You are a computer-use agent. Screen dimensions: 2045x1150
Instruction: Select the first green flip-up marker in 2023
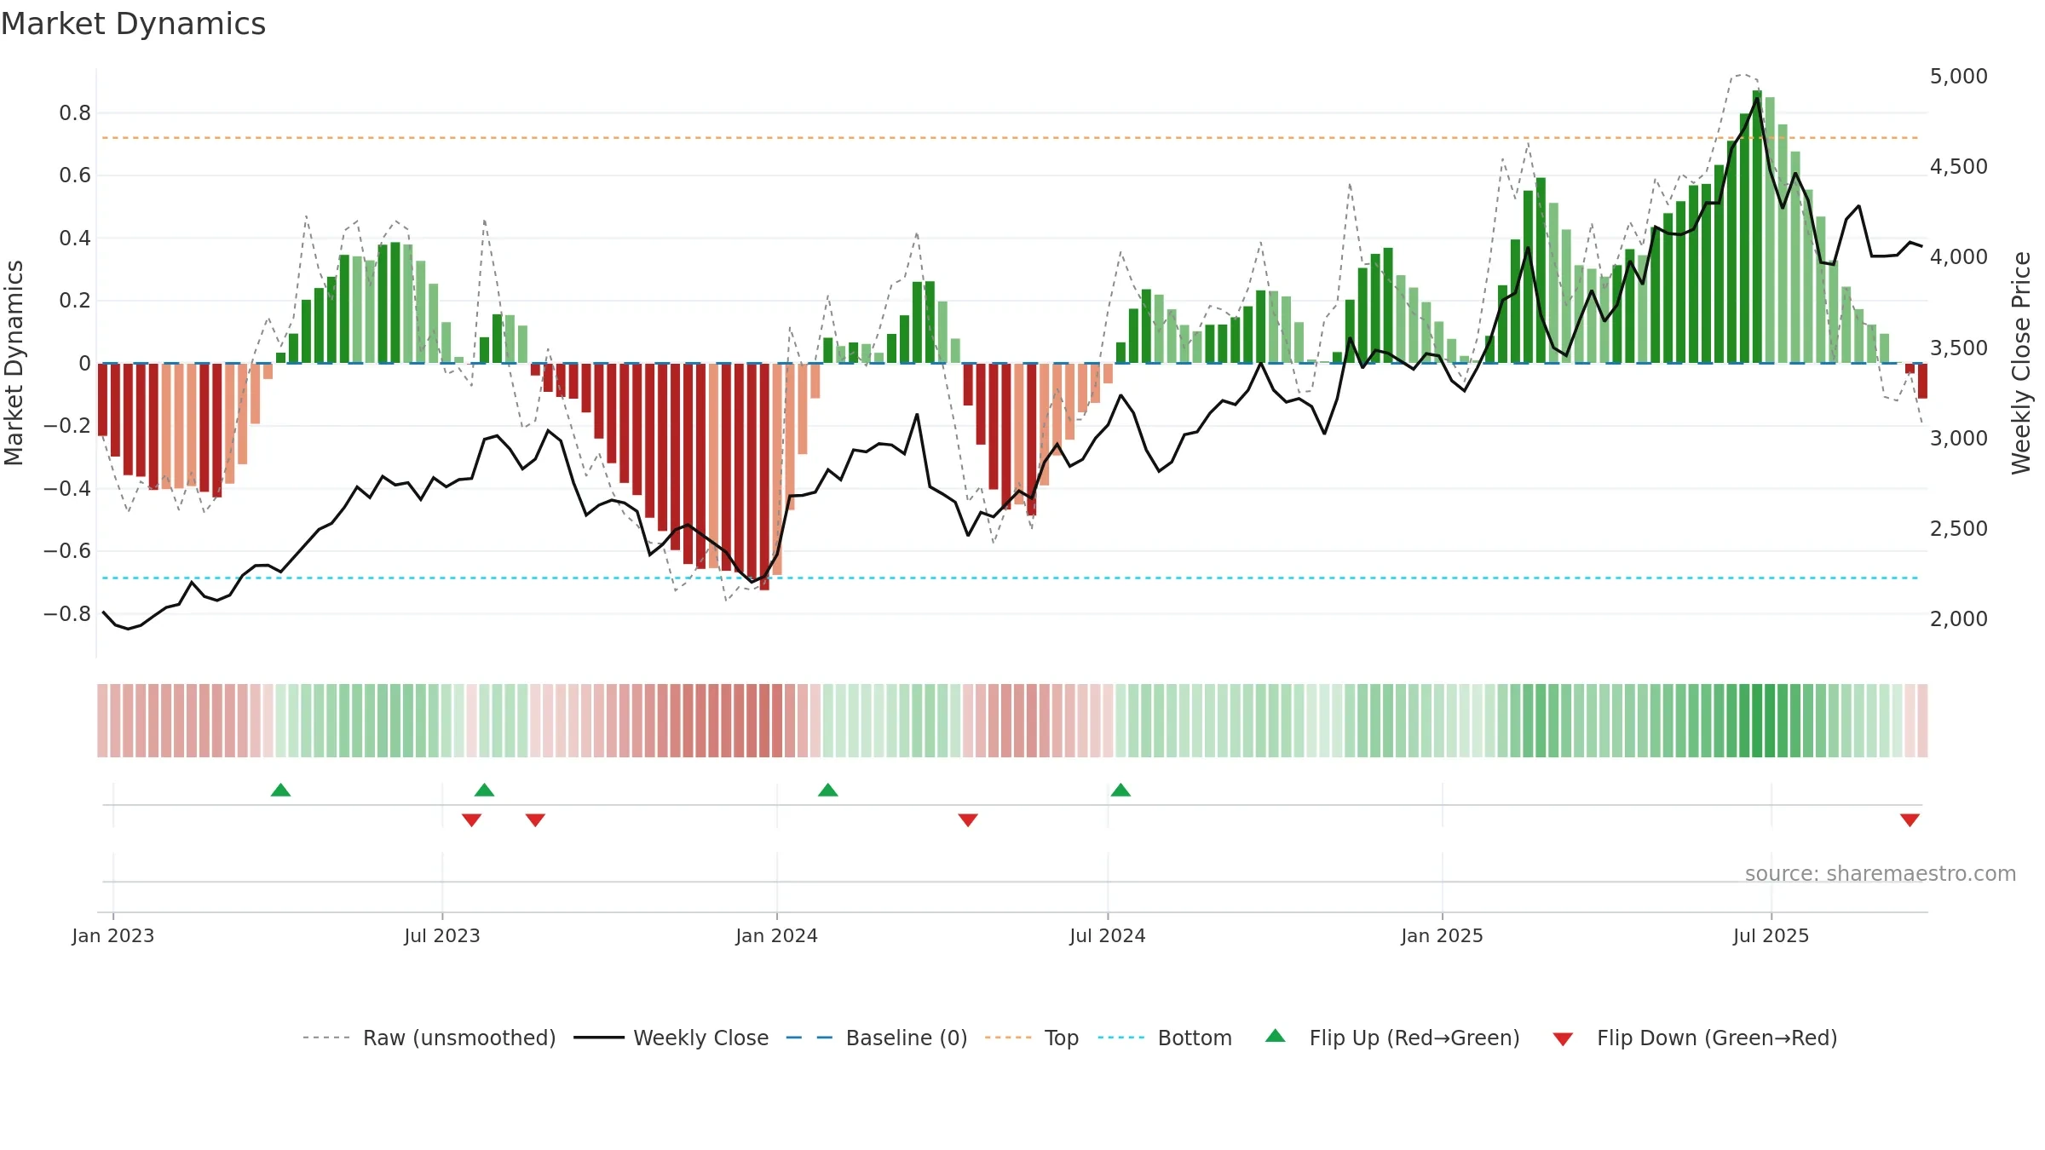[x=280, y=790]
